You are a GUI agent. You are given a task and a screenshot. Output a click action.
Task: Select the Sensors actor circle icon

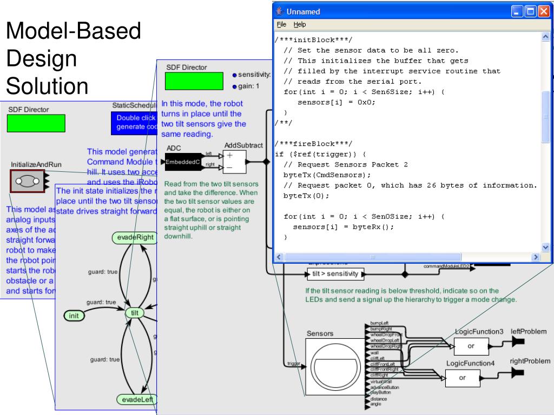(x=335, y=367)
